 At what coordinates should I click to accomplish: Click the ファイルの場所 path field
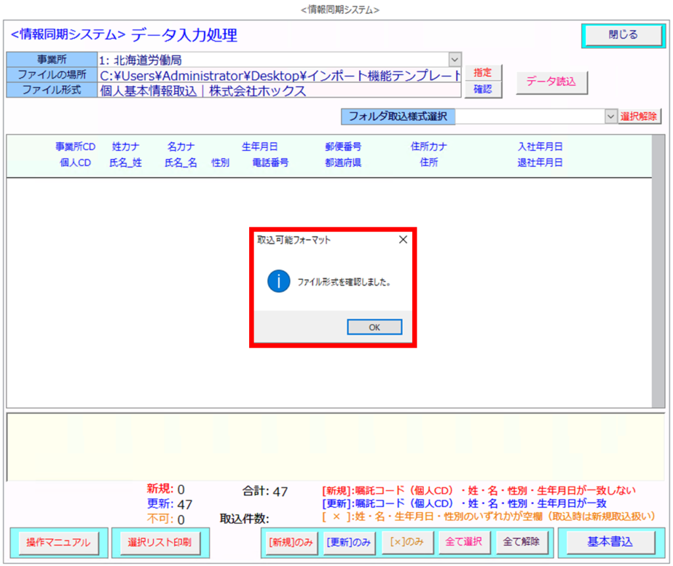(x=280, y=75)
